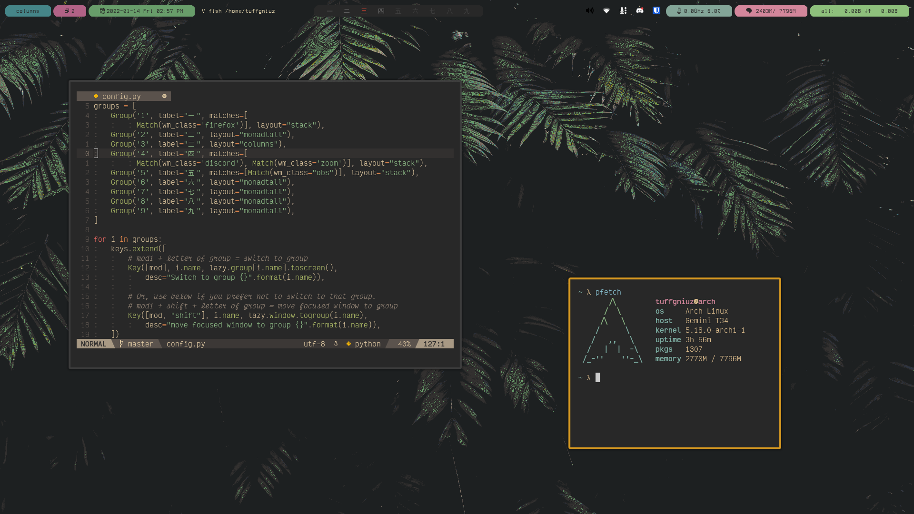Viewport: 914px width, 514px height.
Task: Click the volume speaker tray icon
Action: (589, 10)
